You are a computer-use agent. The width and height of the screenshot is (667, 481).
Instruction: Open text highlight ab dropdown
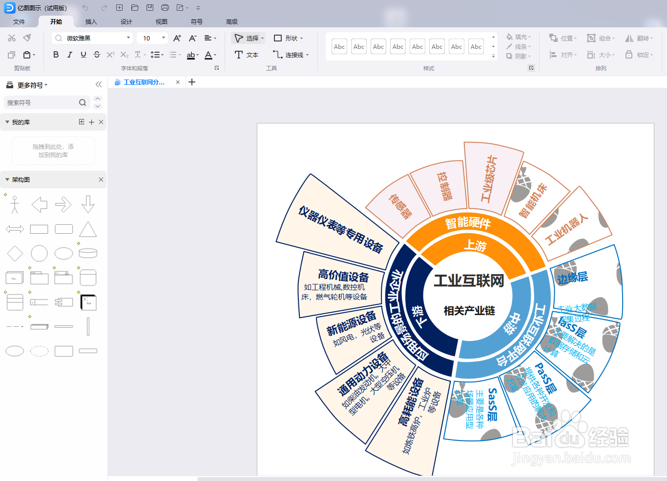click(193, 55)
